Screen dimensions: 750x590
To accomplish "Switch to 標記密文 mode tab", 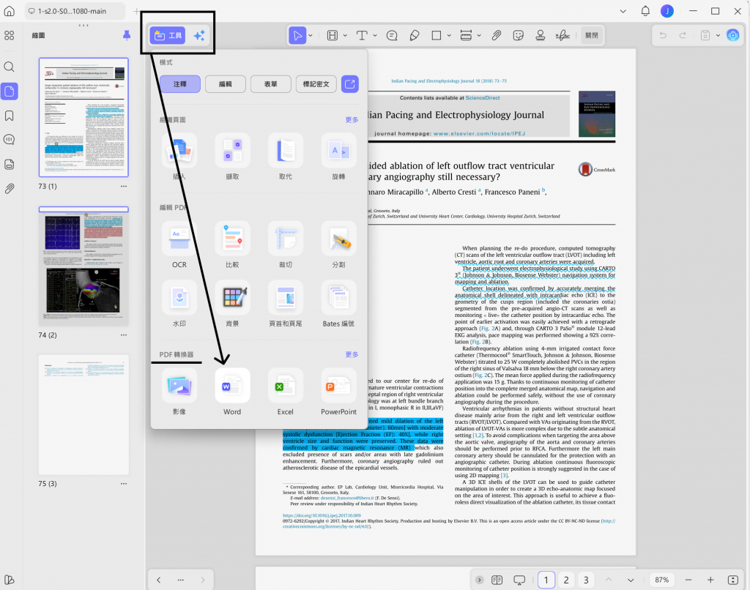I will click(316, 84).
